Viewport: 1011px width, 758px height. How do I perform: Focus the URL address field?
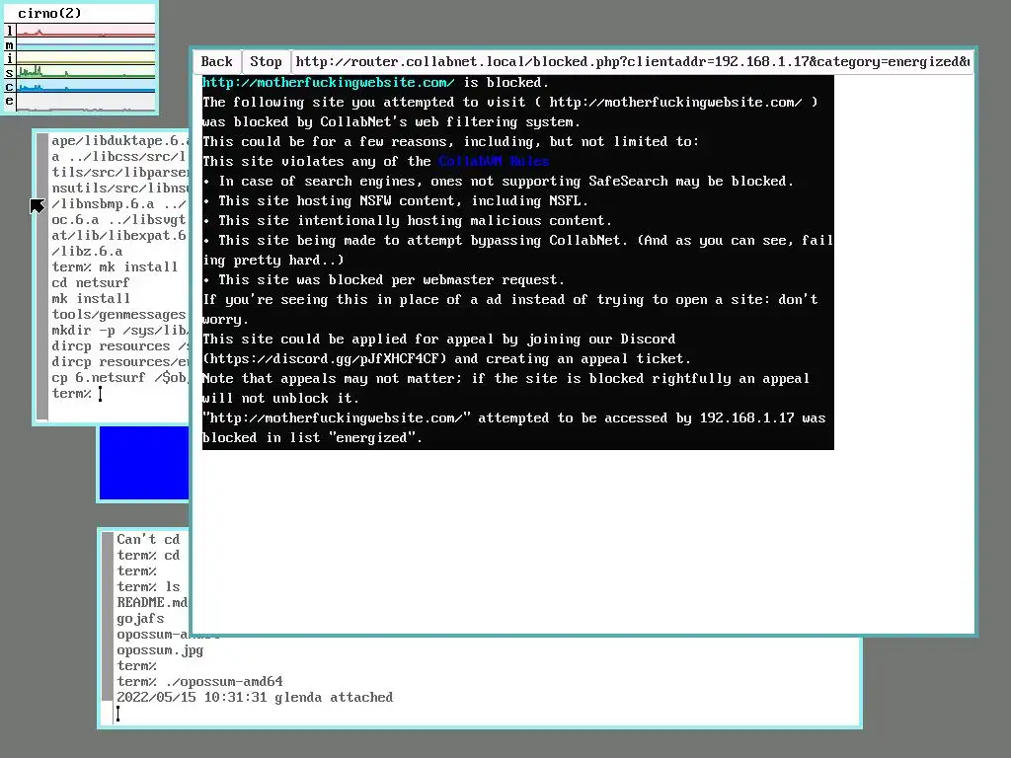point(632,62)
